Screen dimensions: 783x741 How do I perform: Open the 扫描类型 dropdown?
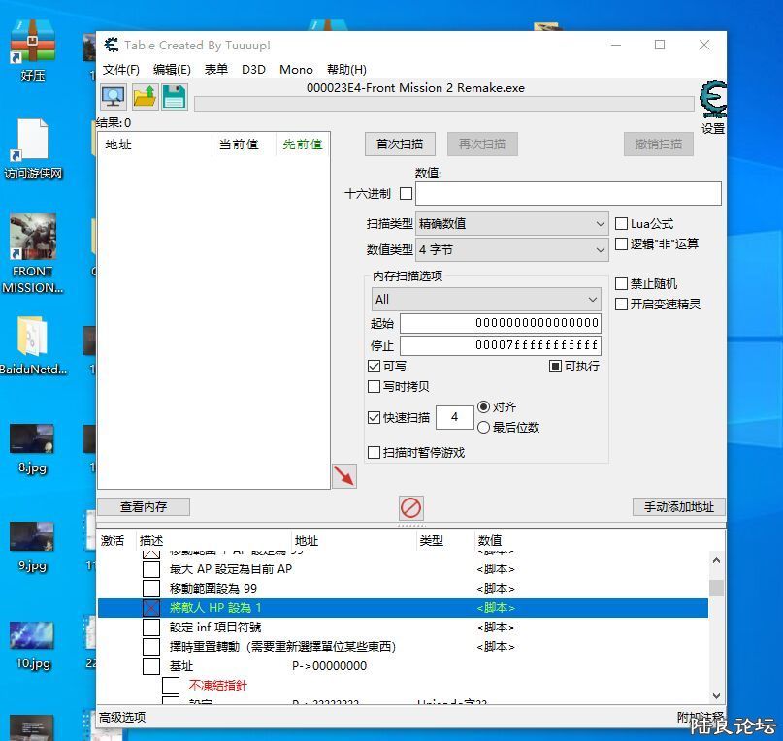511,224
